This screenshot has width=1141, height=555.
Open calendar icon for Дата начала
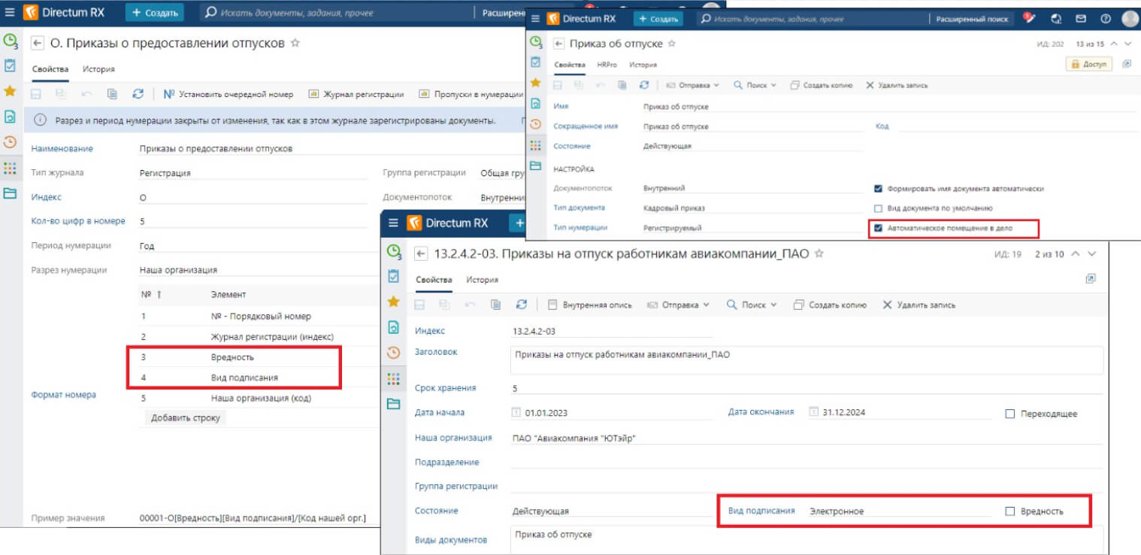pyautogui.click(x=516, y=412)
